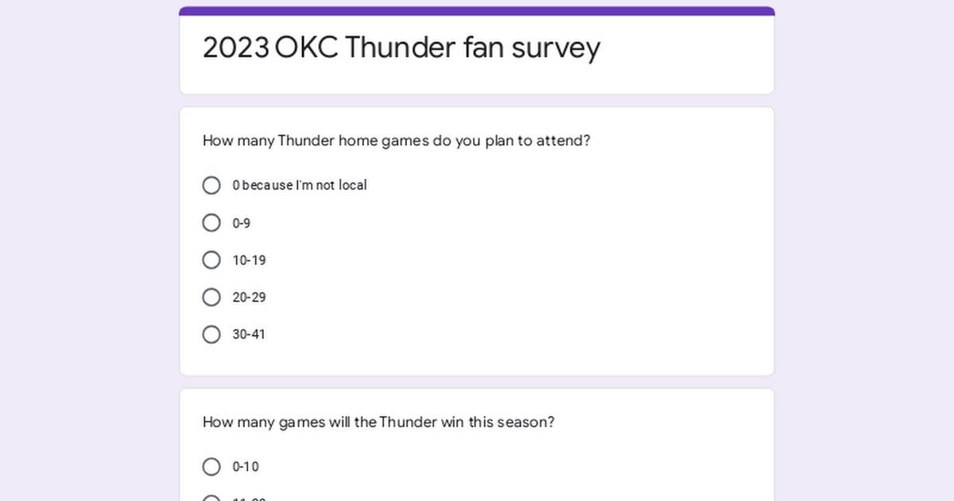Select the 10-19 radio button circle
Viewport: 954px width, 501px height.
[x=211, y=260]
